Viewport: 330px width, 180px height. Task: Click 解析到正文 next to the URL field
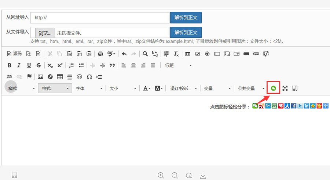coord(186,17)
